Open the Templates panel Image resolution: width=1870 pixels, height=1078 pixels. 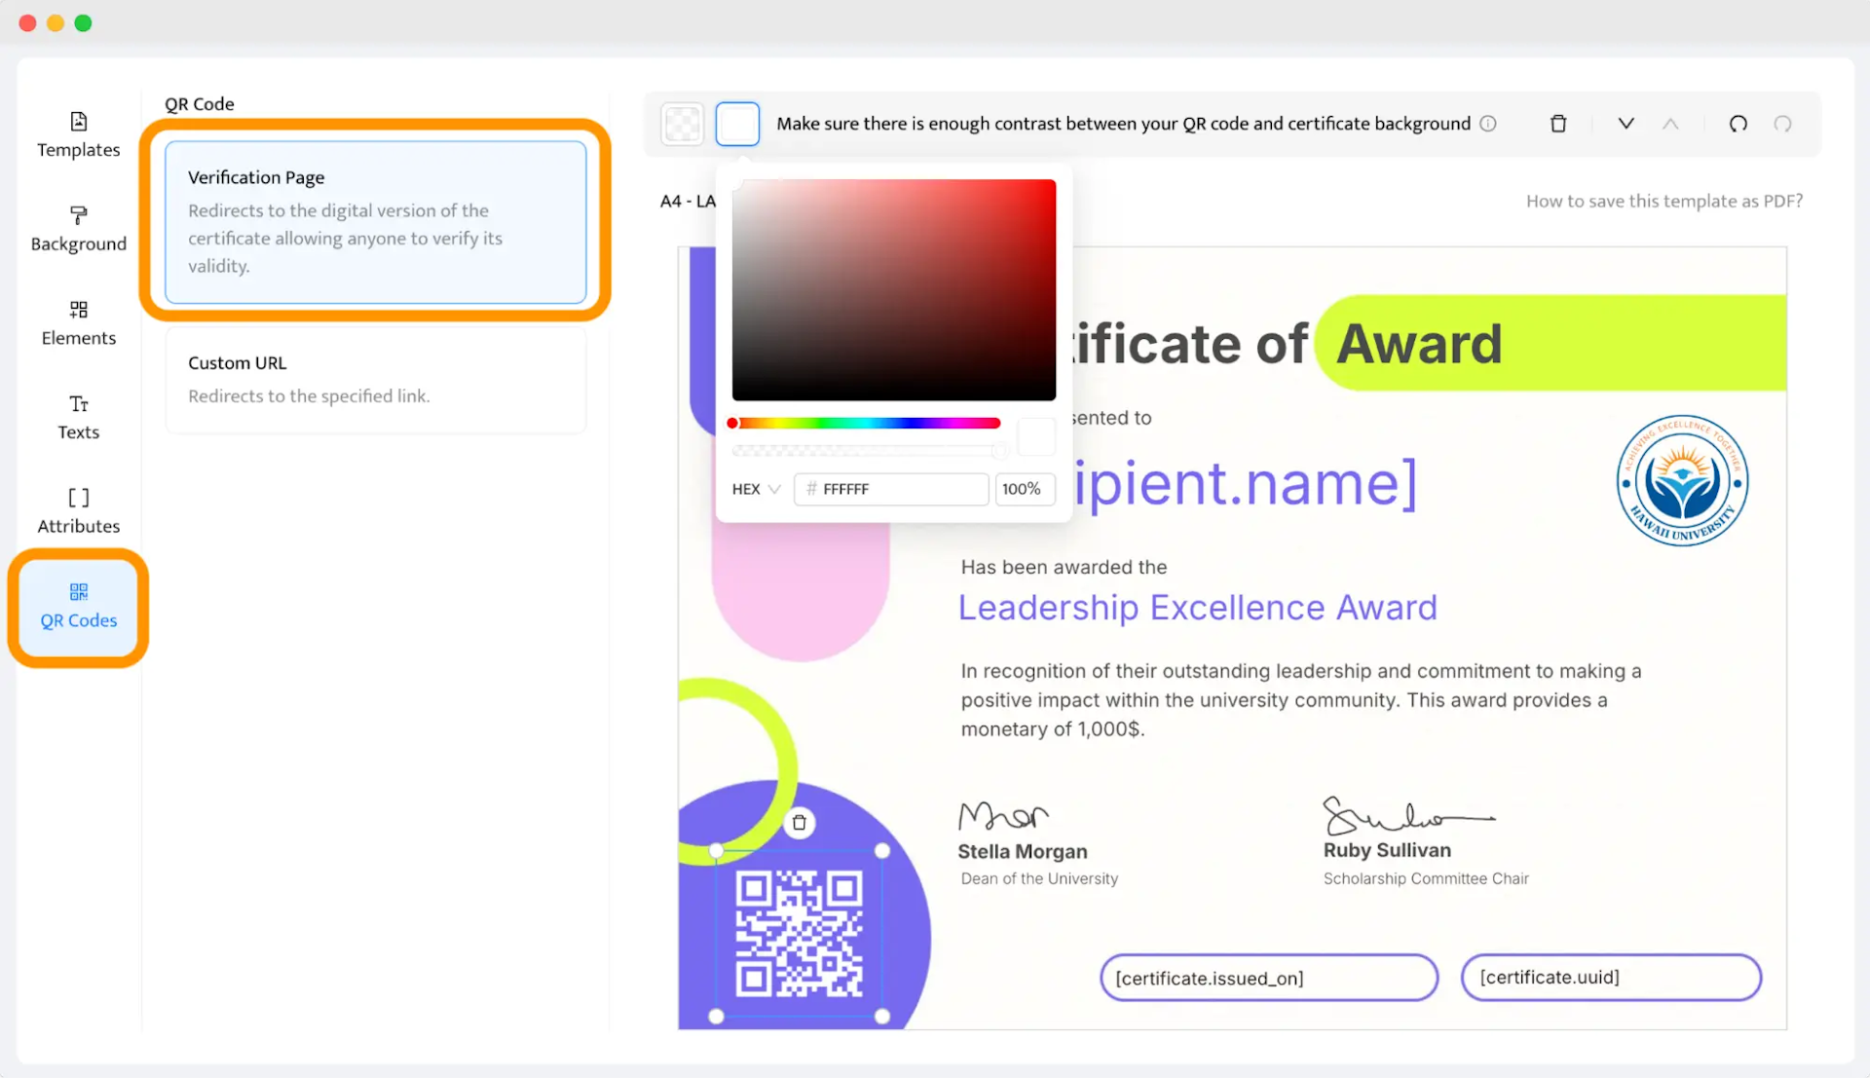(x=78, y=133)
